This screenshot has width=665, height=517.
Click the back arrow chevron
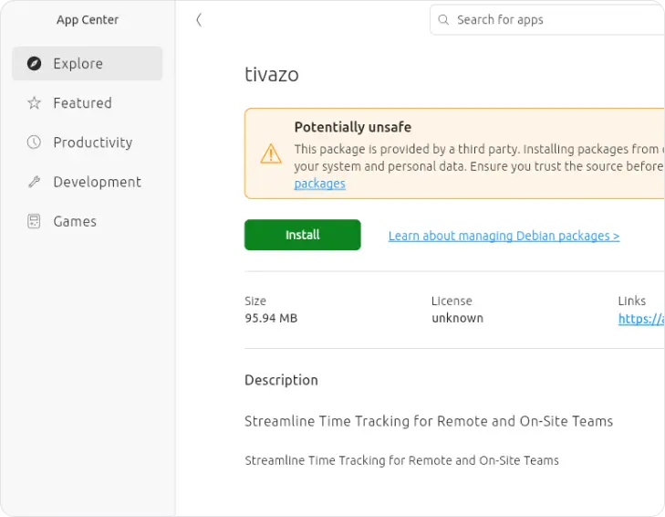point(199,19)
